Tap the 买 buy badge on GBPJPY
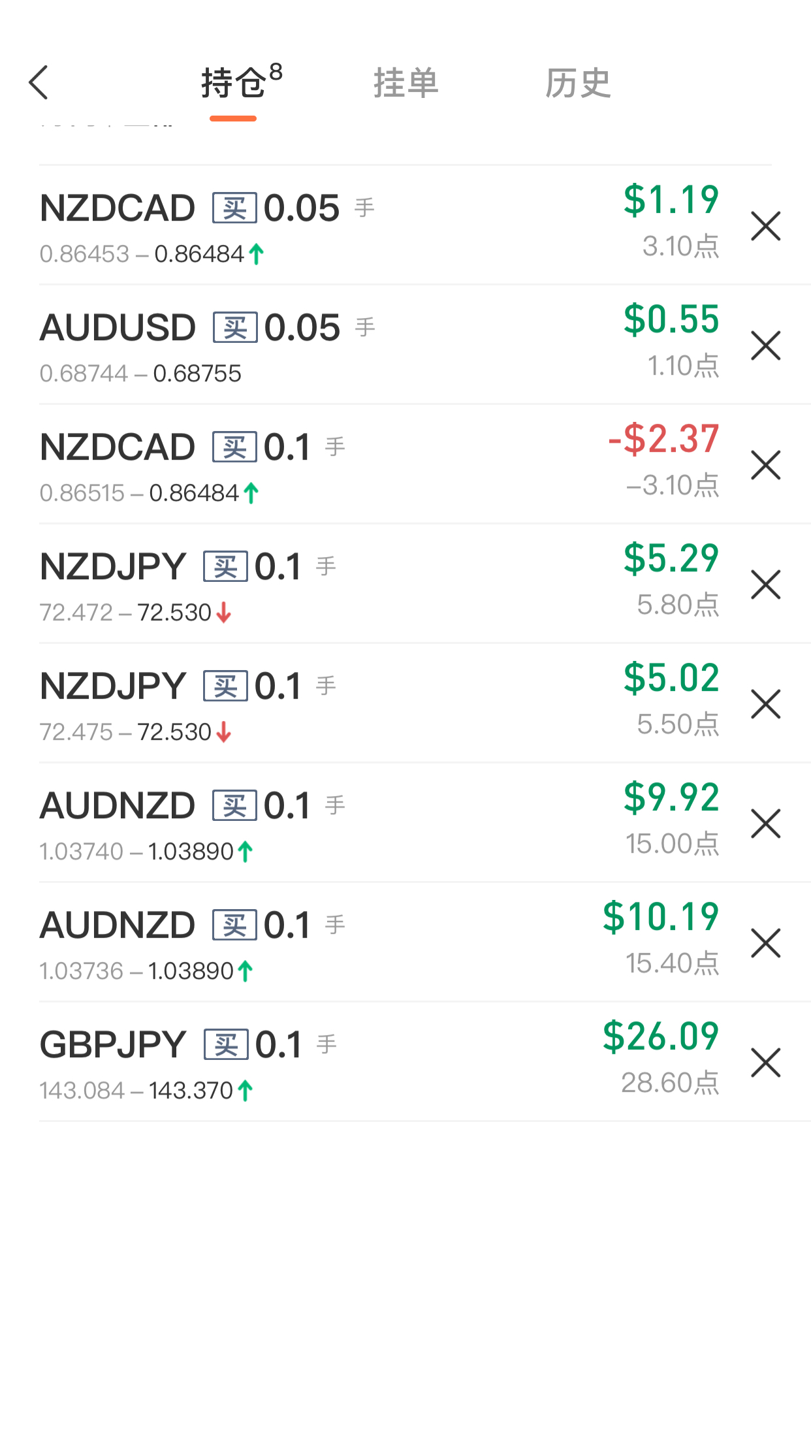The width and height of the screenshot is (811, 1442). point(226,1044)
